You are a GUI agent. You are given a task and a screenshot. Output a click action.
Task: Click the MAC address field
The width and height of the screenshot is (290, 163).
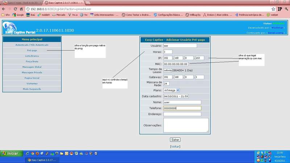(x=176, y=64)
